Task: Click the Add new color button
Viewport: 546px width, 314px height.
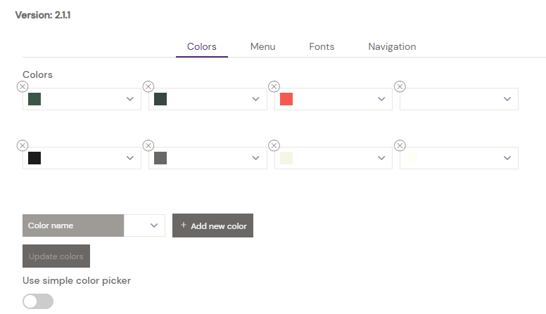Action: coord(212,225)
